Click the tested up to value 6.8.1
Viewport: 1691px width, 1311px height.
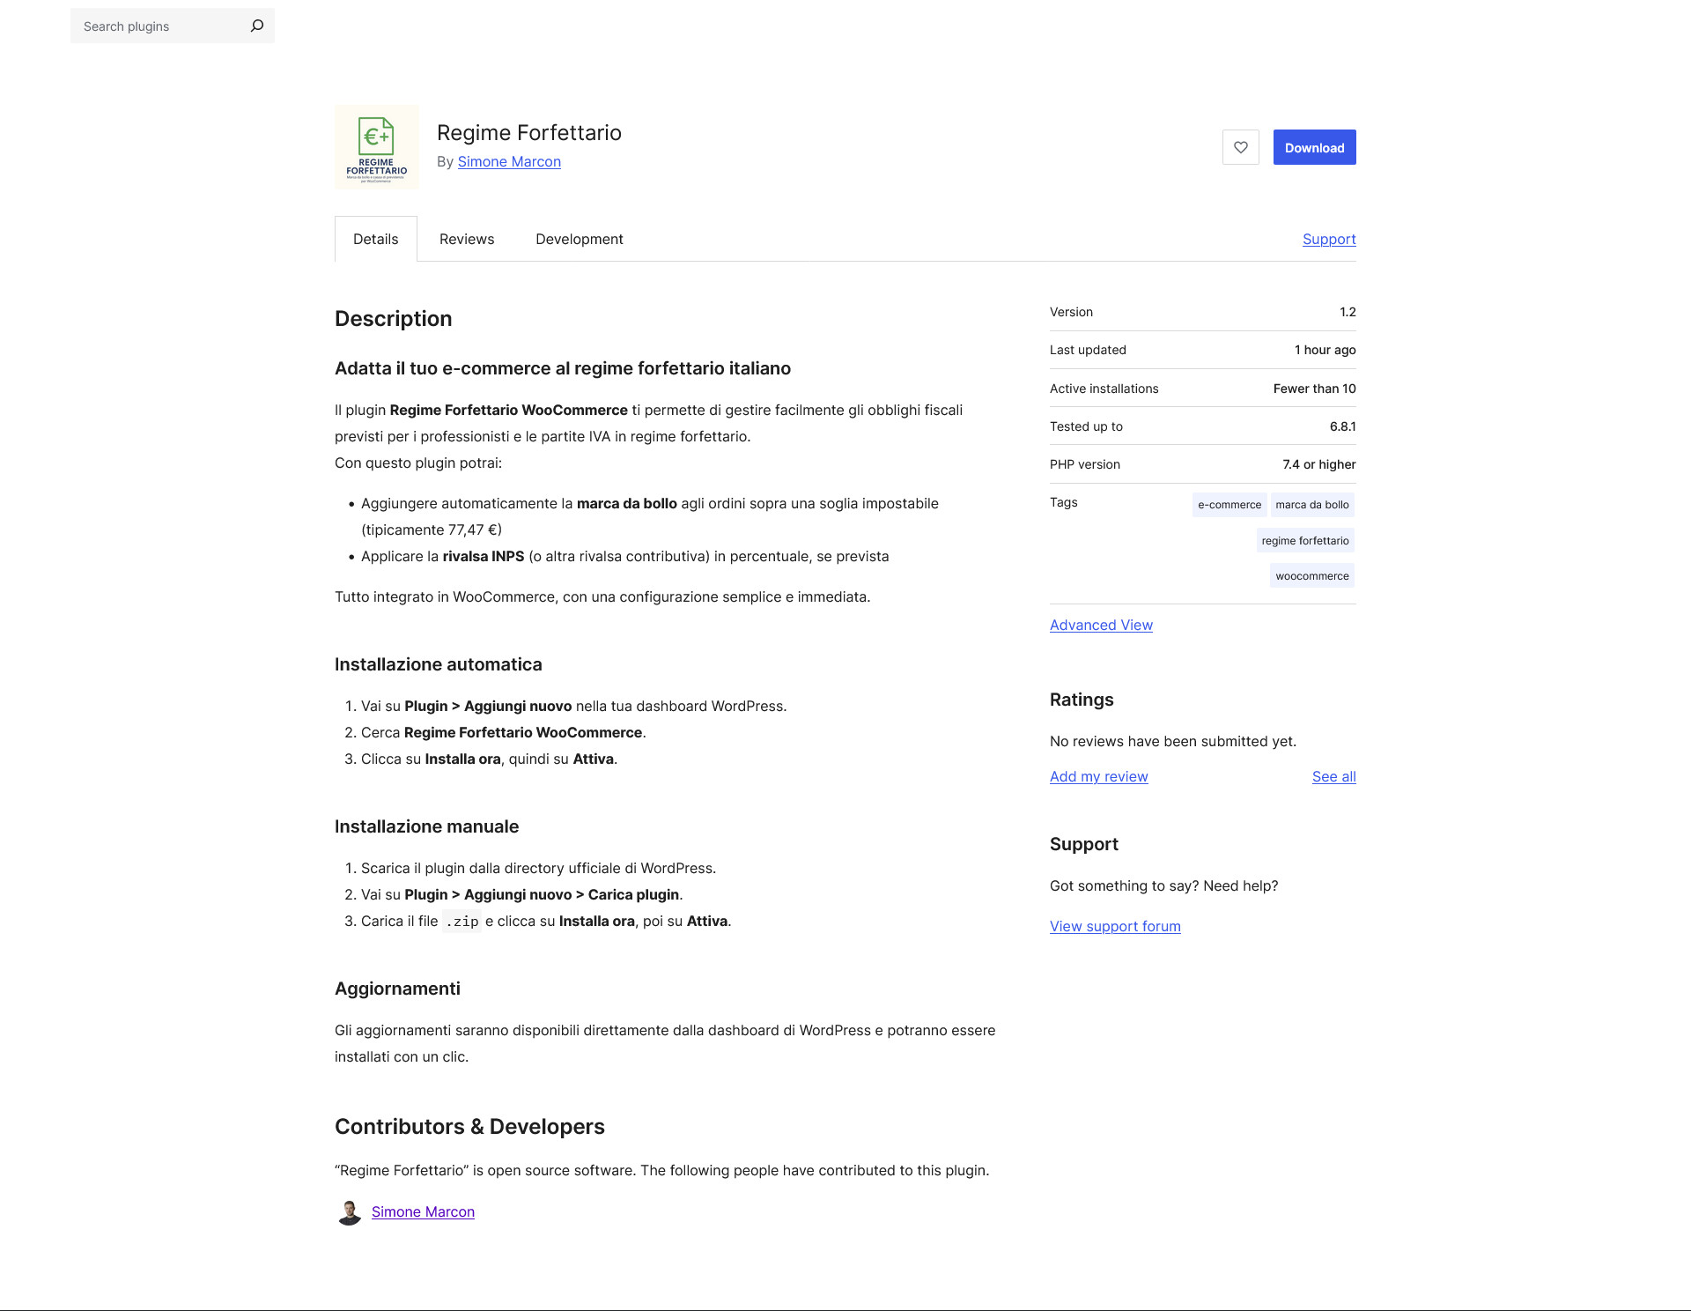pos(1342,426)
